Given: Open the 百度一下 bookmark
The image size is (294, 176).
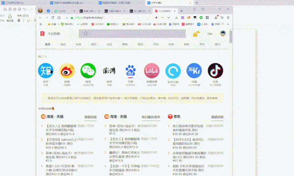Looking at the screenshot, I should click(x=218, y=24).
